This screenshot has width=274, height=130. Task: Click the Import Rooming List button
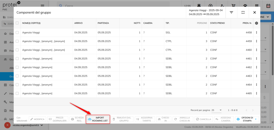98,119
